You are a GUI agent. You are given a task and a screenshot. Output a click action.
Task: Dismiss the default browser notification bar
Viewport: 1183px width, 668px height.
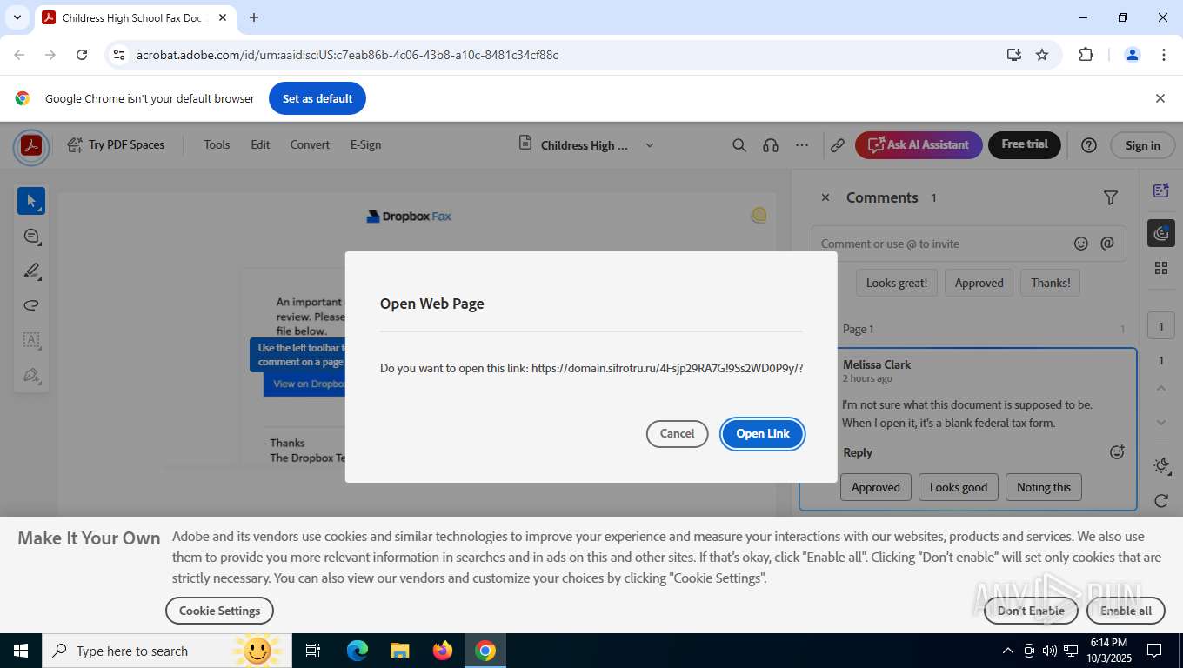(1160, 98)
